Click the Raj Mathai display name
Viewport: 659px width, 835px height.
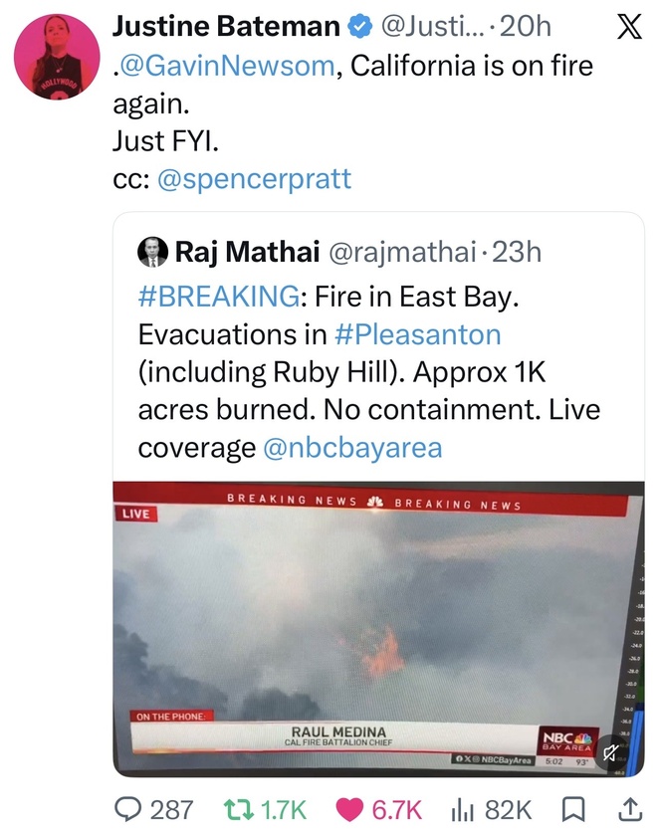(x=247, y=252)
